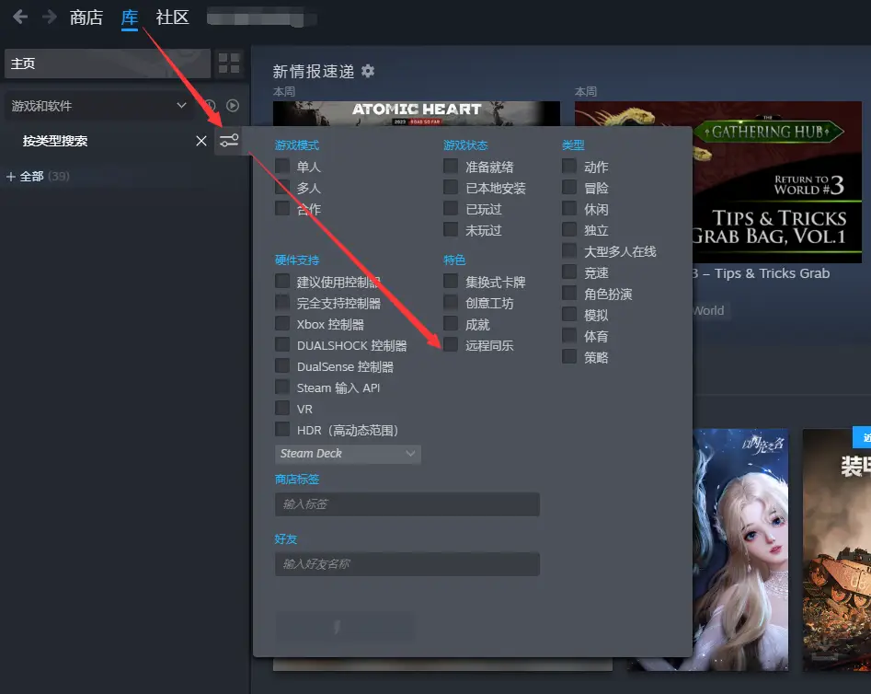Click the 好友 name input field

(x=407, y=564)
